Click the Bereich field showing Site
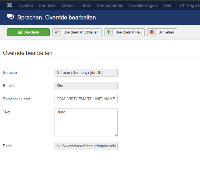 point(86,86)
